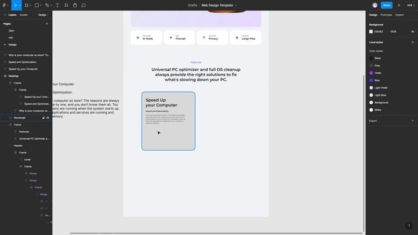Viewport: 418px width, 235px height.
Task: Select the Rectangle layer row
Action: click(x=26, y=117)
